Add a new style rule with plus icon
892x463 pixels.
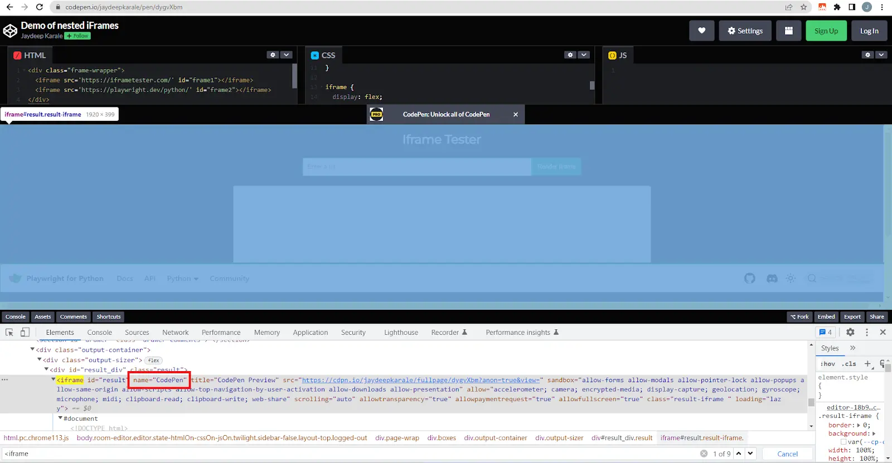[867, 364]
